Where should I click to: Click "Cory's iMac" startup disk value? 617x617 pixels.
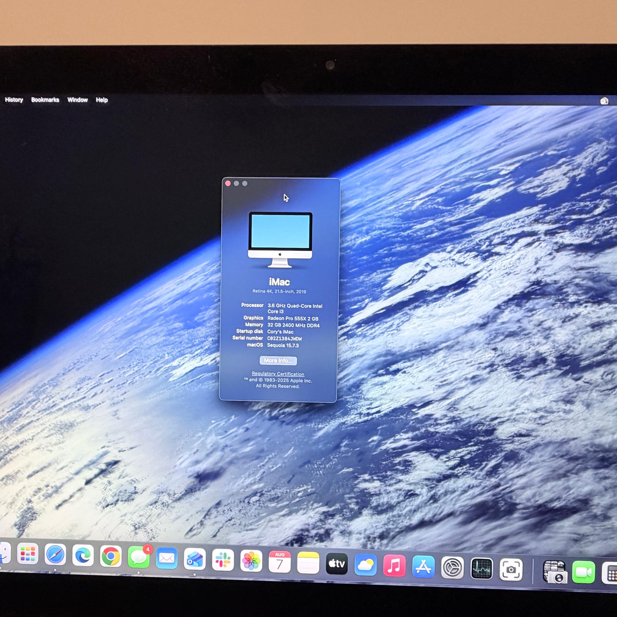click(x=280, y=332)
